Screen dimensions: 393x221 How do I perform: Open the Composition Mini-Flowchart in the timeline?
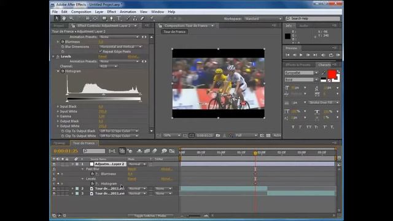click(x=112, y=151)
